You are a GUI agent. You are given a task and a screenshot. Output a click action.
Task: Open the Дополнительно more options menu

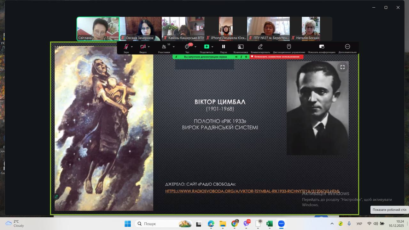click(x=347, y=47)
